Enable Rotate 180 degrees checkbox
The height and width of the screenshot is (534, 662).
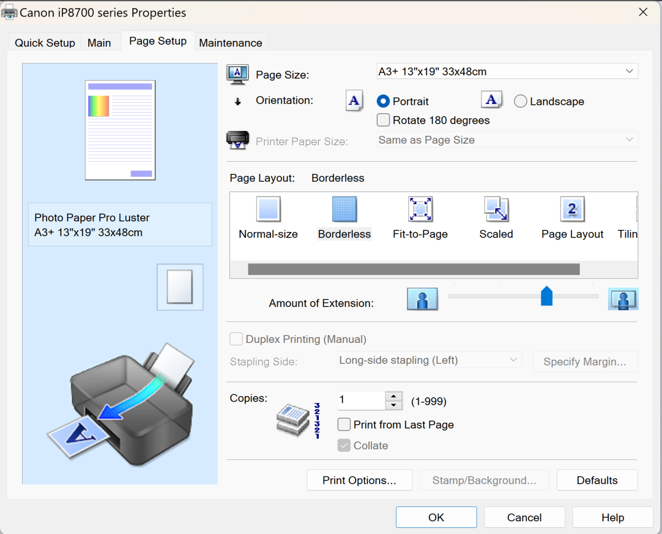point(383,120)
